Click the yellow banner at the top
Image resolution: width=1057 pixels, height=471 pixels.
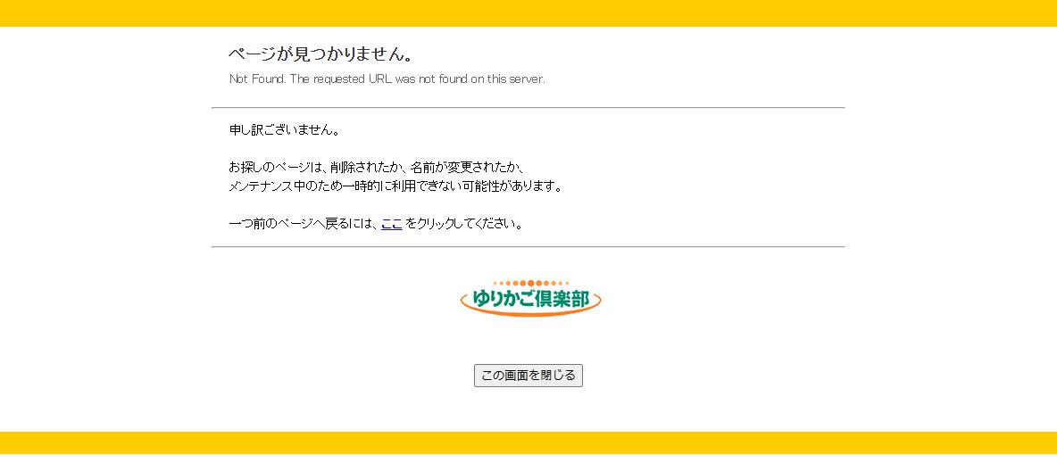tap(528, 12)
